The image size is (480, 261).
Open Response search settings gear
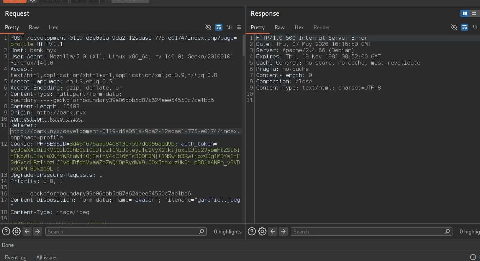262,231
